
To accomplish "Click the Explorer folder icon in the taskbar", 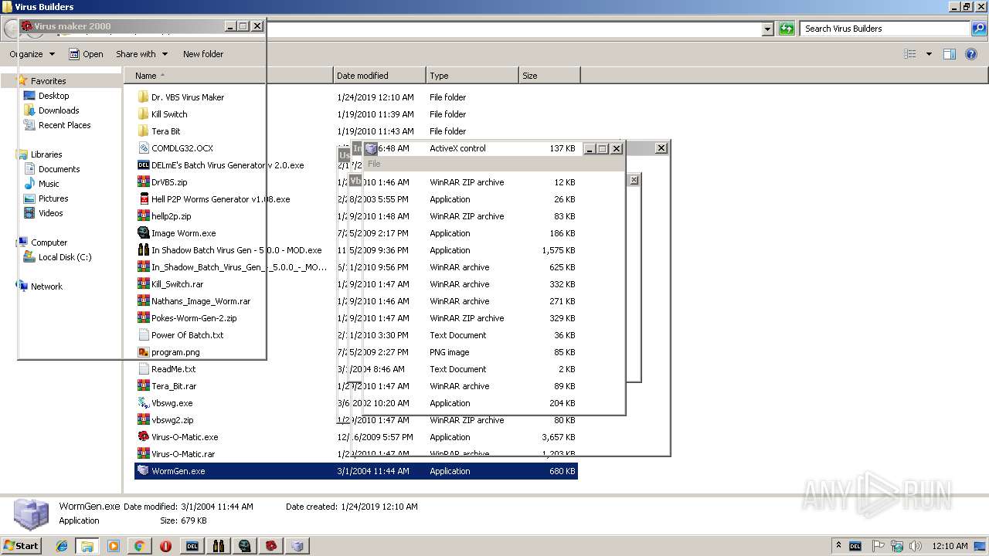I will click(x=87, y=546).
